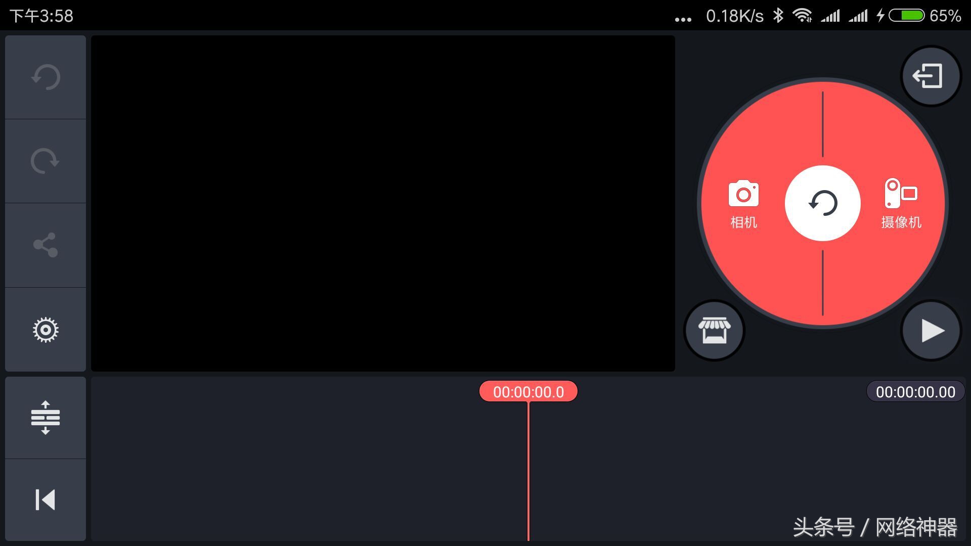Tap total duration label 00:00:00.00

[x=915, y=392]
